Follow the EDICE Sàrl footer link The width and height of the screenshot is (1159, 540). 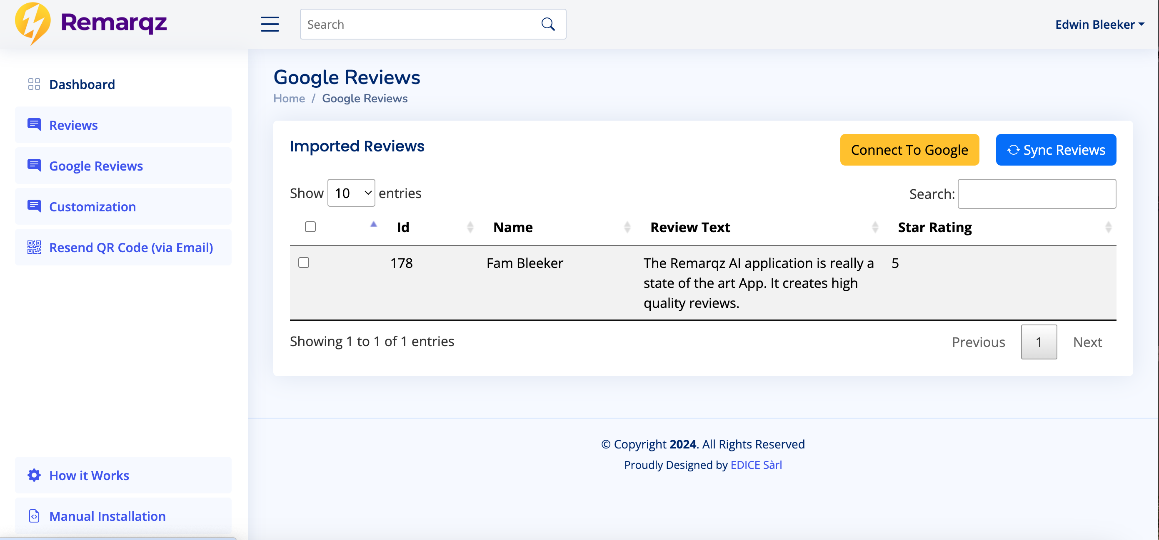tap(756, 465)
